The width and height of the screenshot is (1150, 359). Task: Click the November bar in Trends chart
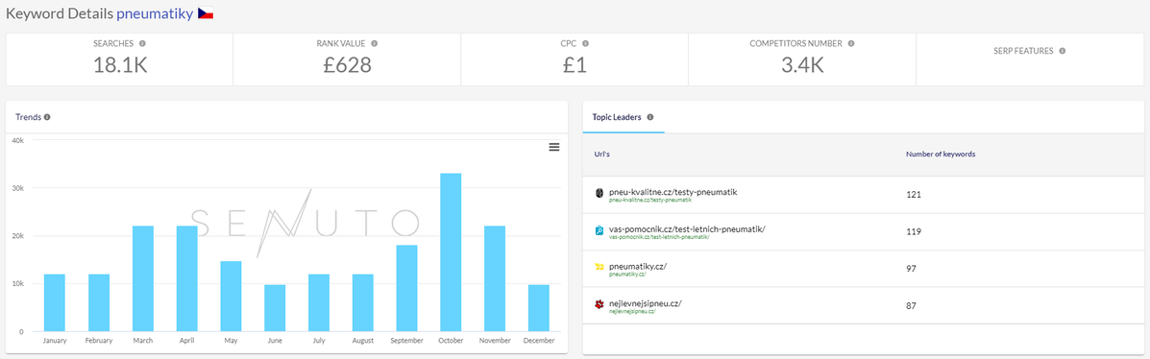click(x=495, y=278)
